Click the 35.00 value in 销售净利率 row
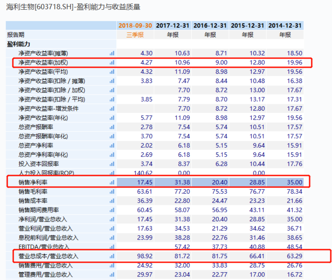Image resolution: width=332 pixels, height=280 pixels. pyautogui.click(x=295, y=182)
